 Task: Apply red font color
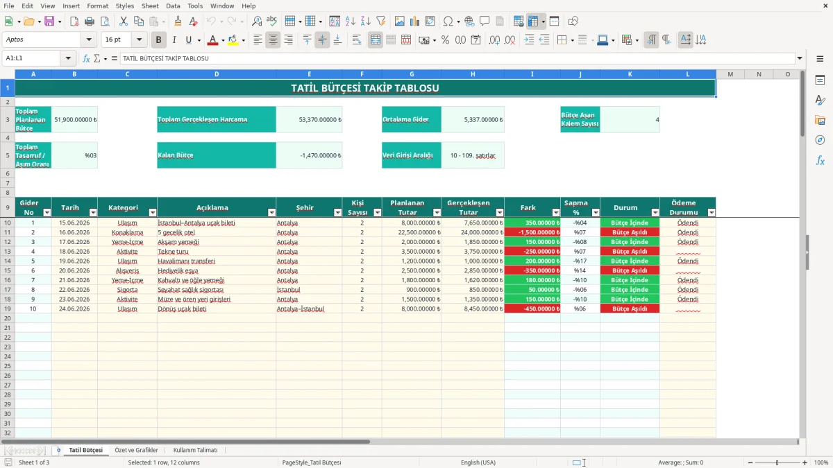pos(212,40)
